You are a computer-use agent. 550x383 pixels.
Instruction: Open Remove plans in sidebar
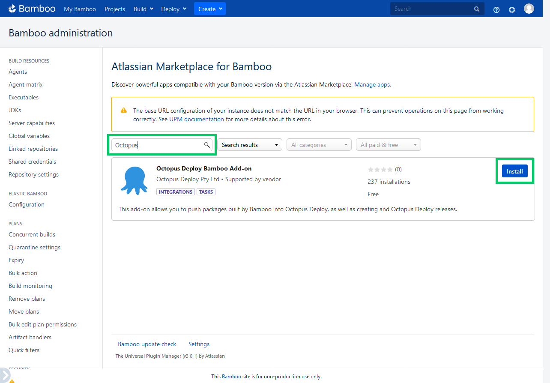27,299
